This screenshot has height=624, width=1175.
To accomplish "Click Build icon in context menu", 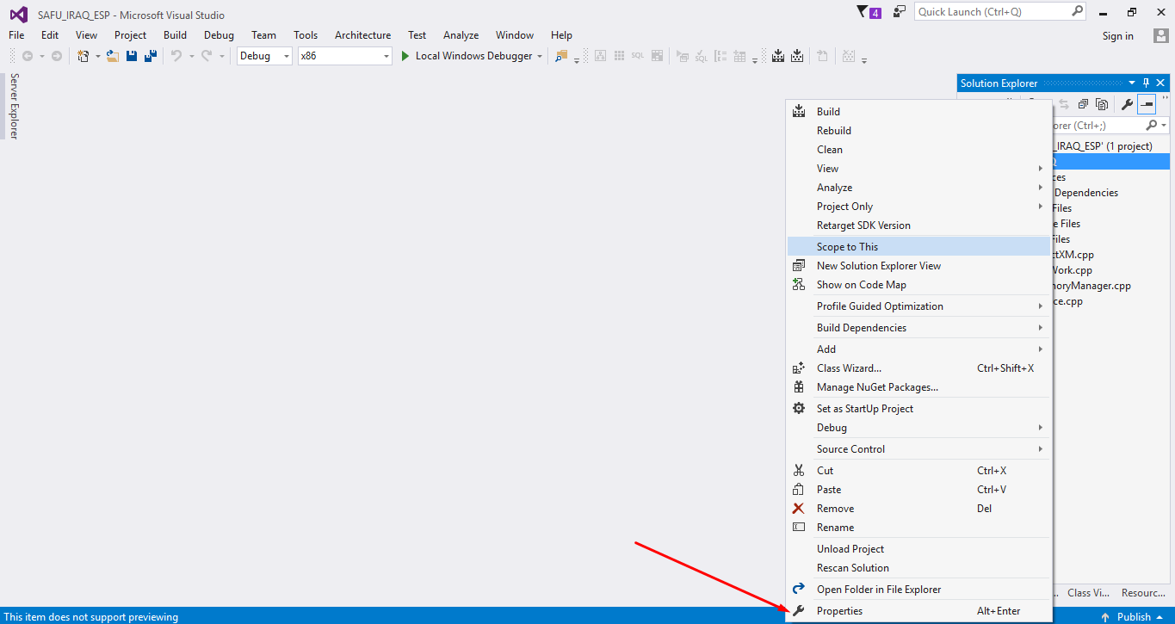I will [x=799, y=111].
